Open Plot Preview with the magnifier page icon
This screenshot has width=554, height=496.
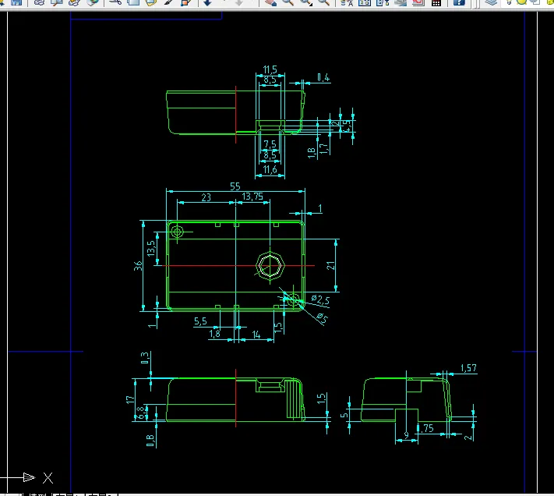coord(57,2)
